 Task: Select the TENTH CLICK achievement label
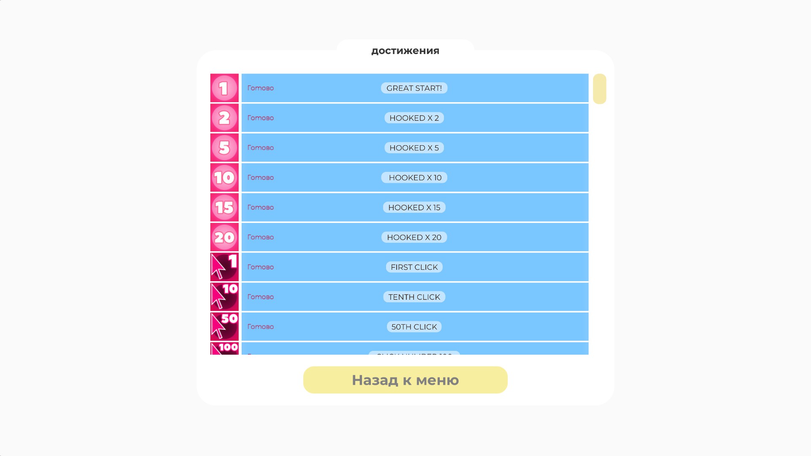tap(414, 297)
